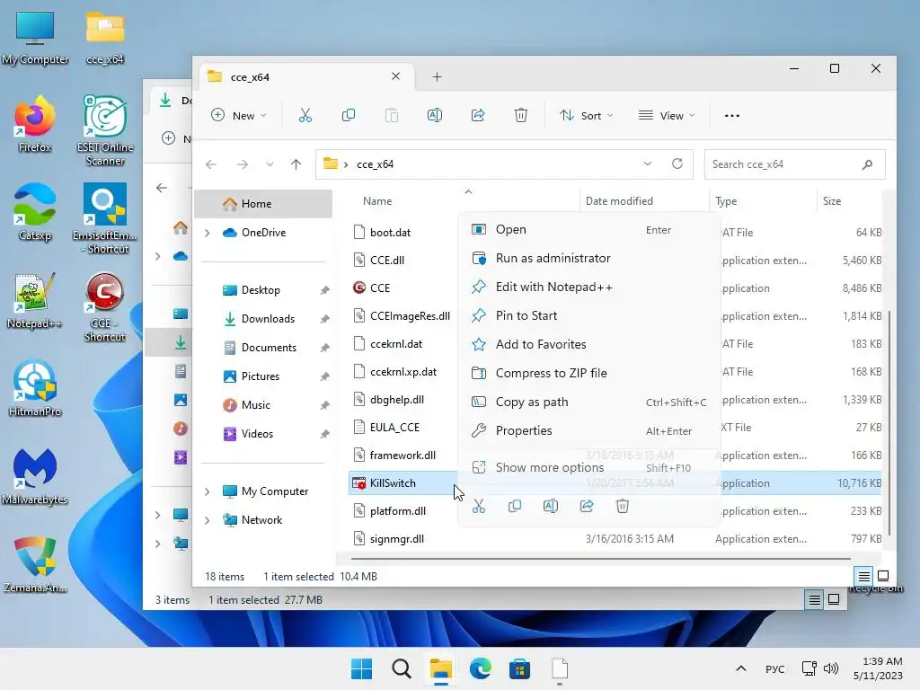
Task: Open the View dropdown
Action: (x=667, y=116)
